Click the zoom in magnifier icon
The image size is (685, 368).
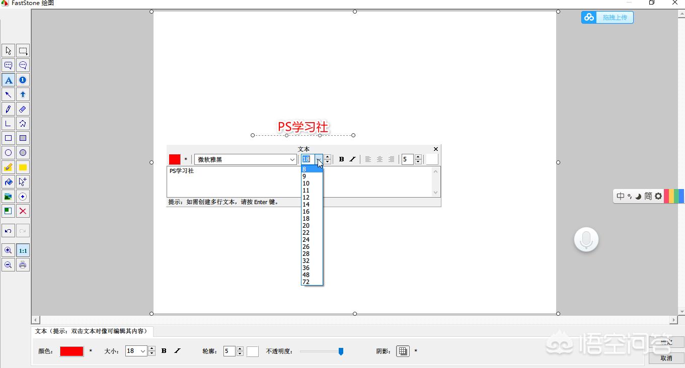8,250
